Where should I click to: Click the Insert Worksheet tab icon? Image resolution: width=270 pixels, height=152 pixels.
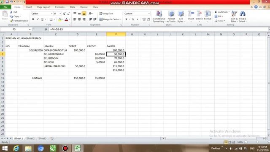point(52,138)
